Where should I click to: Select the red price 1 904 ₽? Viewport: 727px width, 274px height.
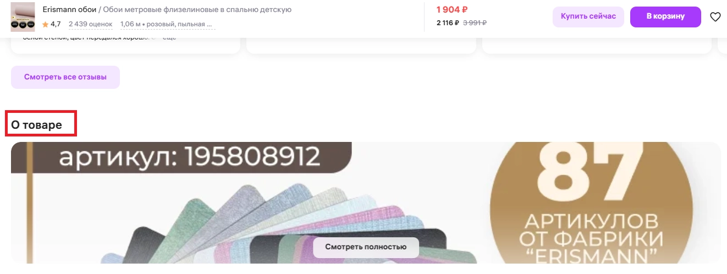(451, 10)
